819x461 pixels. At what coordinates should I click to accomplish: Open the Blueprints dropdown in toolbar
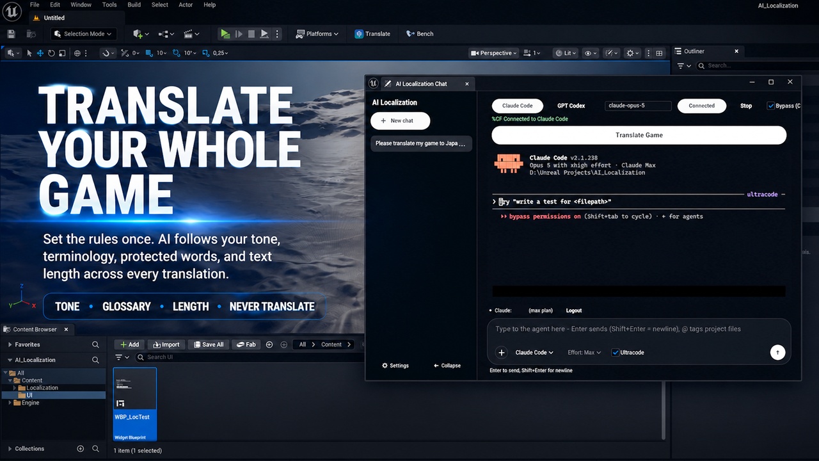point(166,34)
